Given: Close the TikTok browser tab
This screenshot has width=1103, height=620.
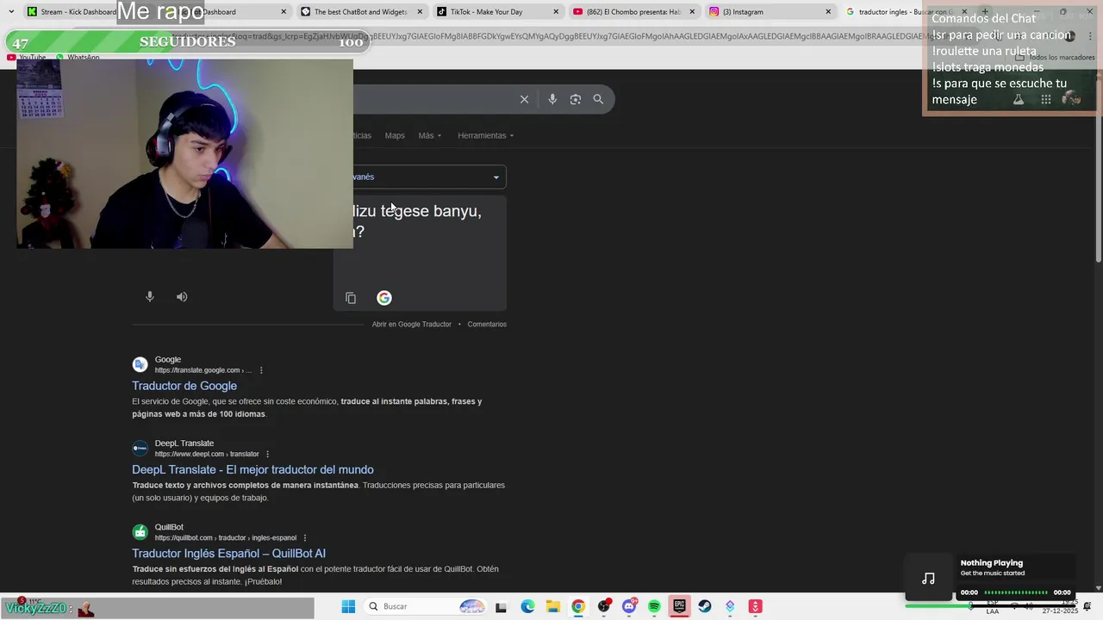Looking at the screenshot, I should [556, 12].
